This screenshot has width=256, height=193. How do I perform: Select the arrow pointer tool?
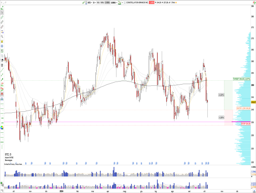pyautogui.click(x=2, y=12)
